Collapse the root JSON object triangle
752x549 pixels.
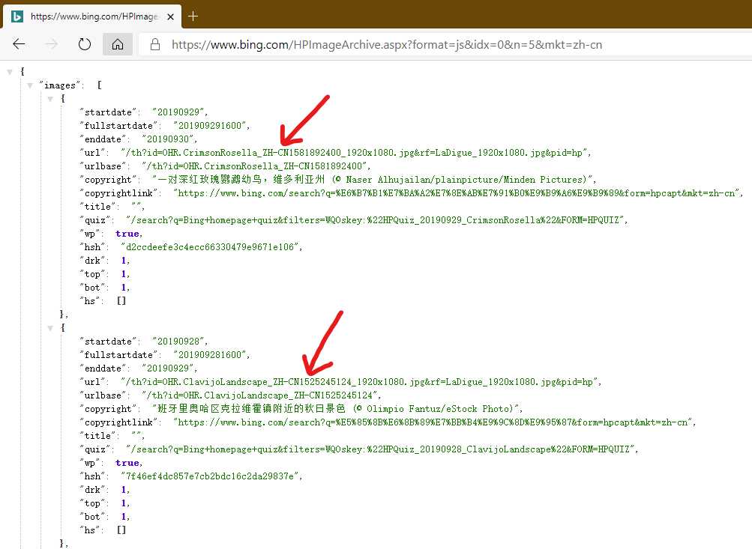pyautogui.click(x=10, y=72)
